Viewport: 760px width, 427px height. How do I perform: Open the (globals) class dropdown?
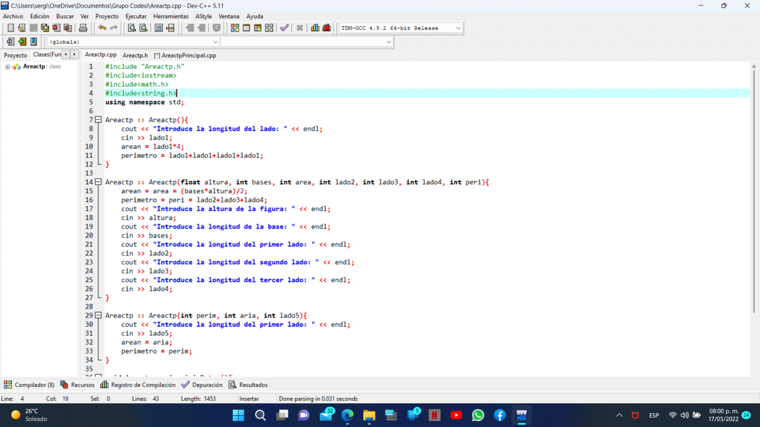pyautogui.click(x=133, y=42)
